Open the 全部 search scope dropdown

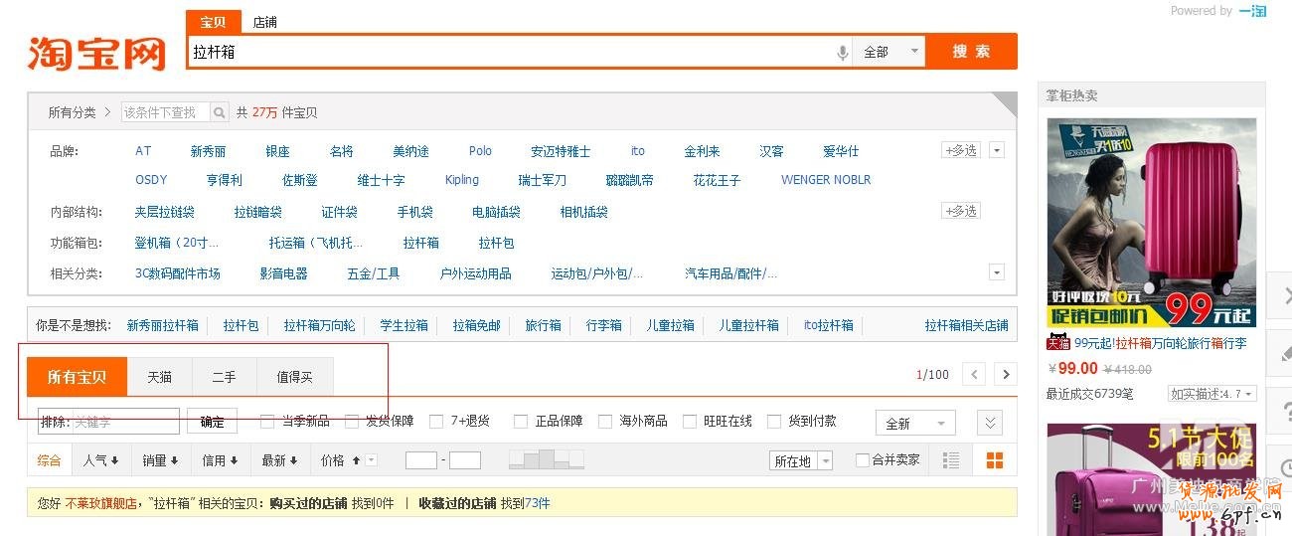point(889,52)
